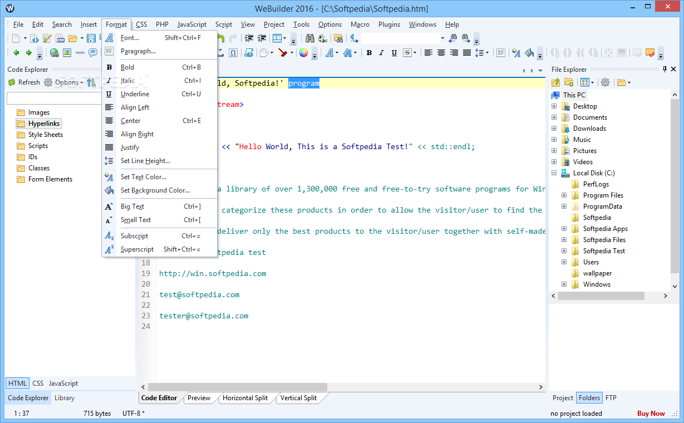Screen dimensions: 684x423
Task: Switch to the Library tab
Action: [x=65, y=398]
